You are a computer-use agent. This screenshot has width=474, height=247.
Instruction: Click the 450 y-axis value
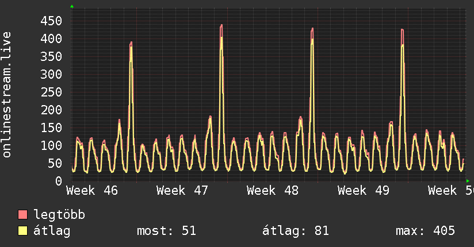pos(51,21)
